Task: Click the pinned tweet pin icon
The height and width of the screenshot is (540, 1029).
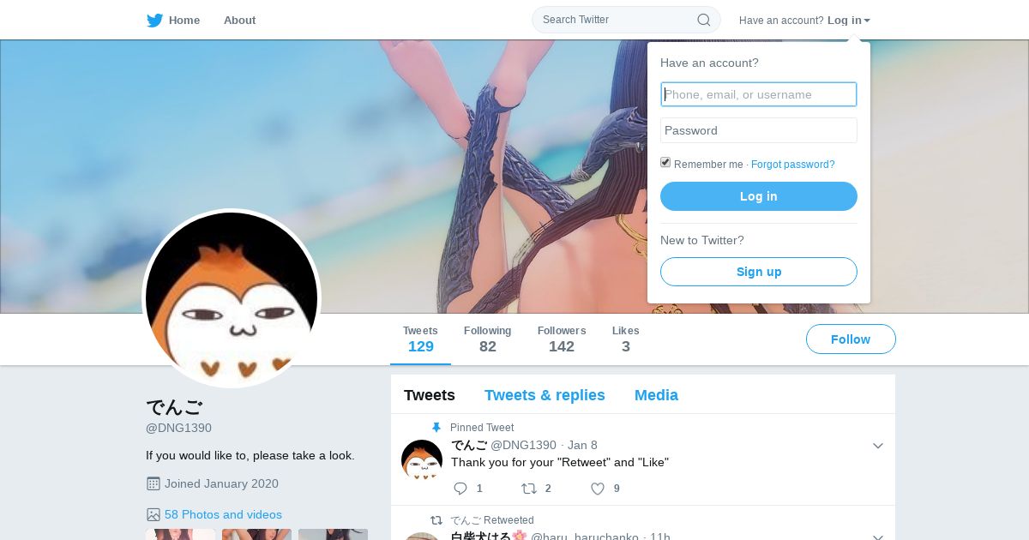Action: tap(436, 428)
